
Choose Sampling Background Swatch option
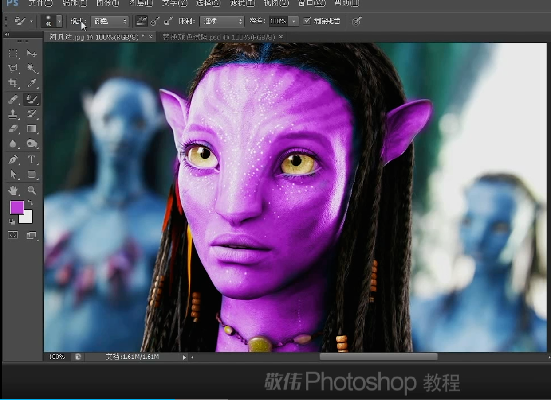(x=169, y=21)
